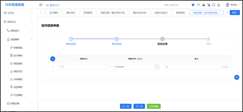Click the window switch icon in header

point(209,5)
